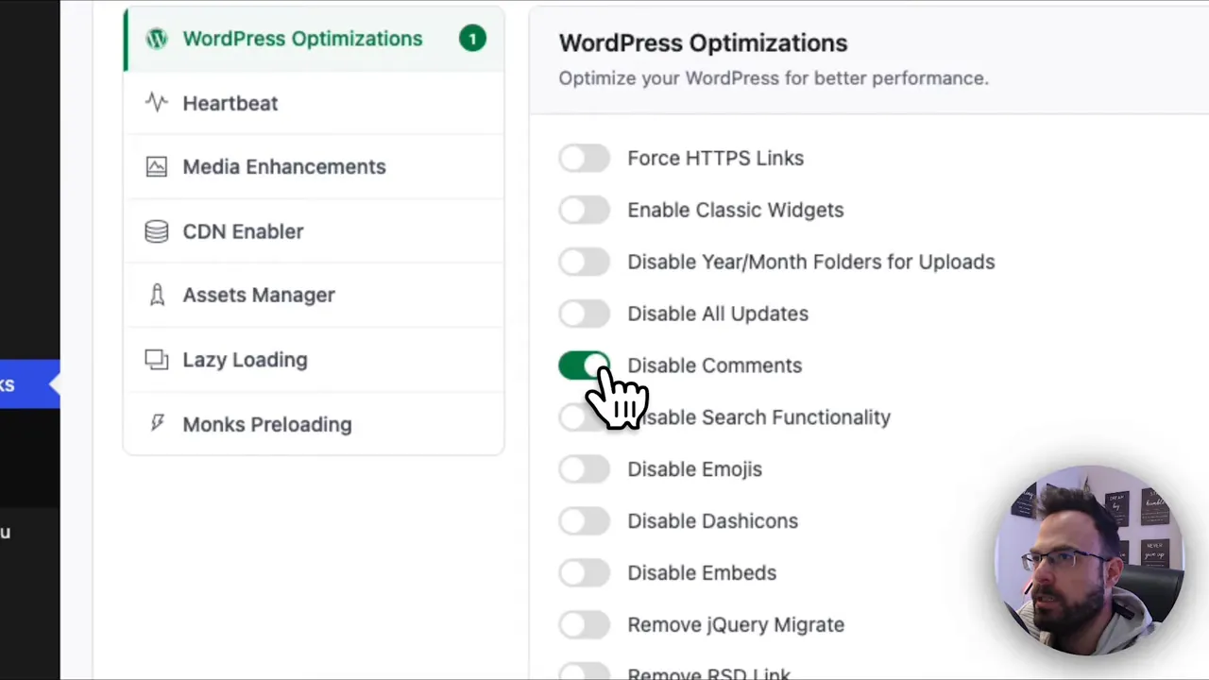Click the Heartbeat pulse icon
This screenshot has width=1209, height=680.
coord(157,102)
